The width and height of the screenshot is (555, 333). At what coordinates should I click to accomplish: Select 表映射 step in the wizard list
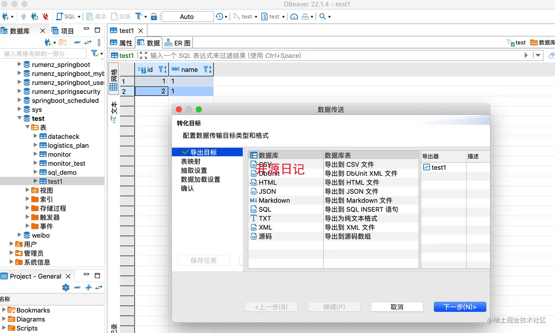click(x=191, y=161)
